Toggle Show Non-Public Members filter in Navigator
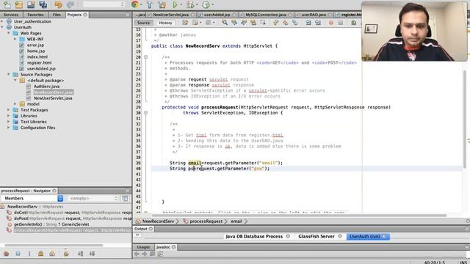This screenshot has height=264, width=470. click(x=41, y=254)
